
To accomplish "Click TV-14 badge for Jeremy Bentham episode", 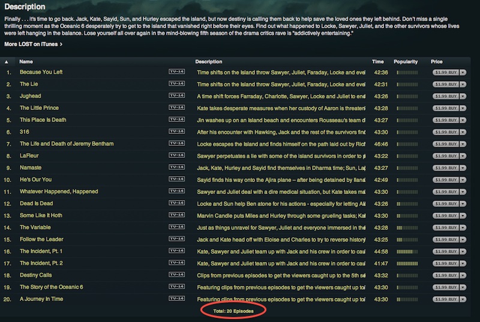I will click(176, 143).
